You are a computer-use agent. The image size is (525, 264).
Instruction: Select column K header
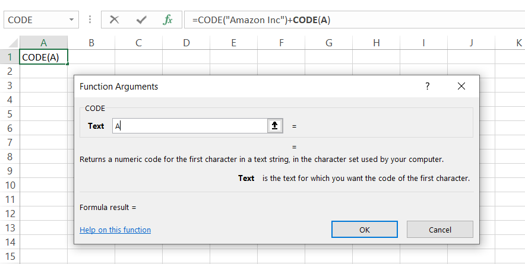click(518, 43)
